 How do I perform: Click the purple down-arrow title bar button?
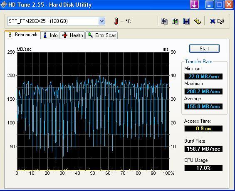[x=194, y=4]
